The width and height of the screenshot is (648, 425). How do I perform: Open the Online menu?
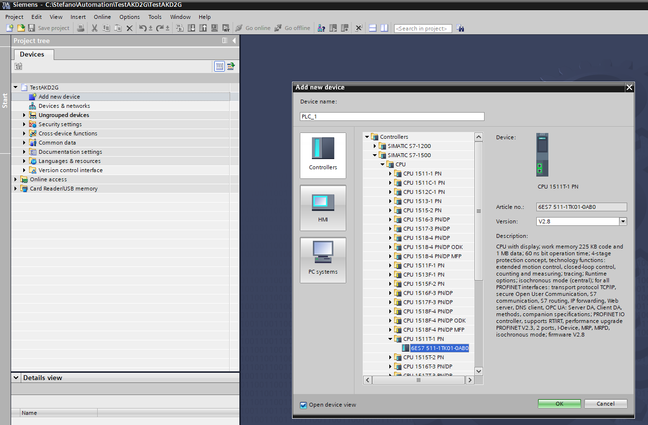pyautogui.click(x=102, y=17)
